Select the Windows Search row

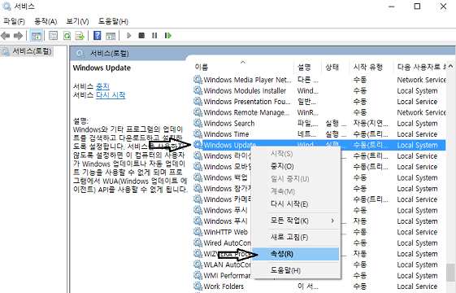(319, 123)
